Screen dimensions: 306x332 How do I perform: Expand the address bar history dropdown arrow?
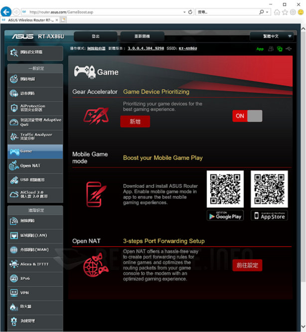pyautogui.click(x=184, y=12)
